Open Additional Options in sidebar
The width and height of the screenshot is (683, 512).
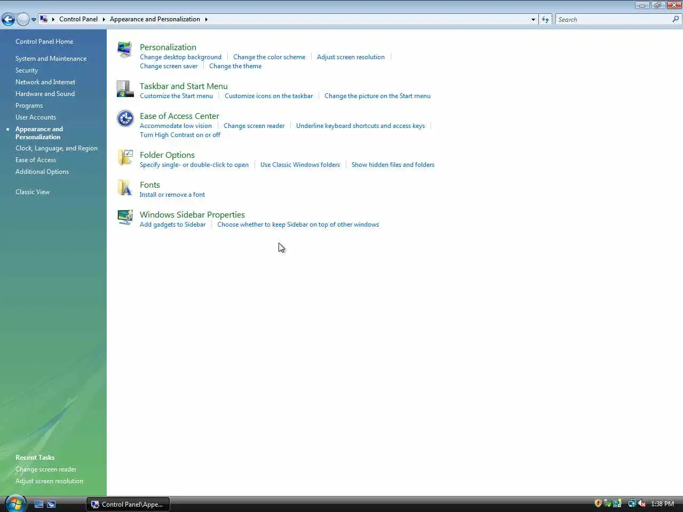tap(42, 172)
